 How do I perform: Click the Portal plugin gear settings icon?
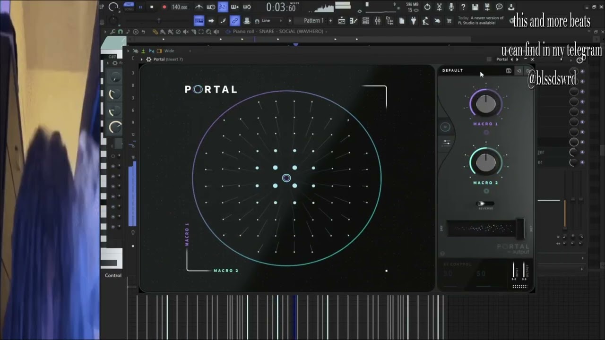(x=148, y=59)
